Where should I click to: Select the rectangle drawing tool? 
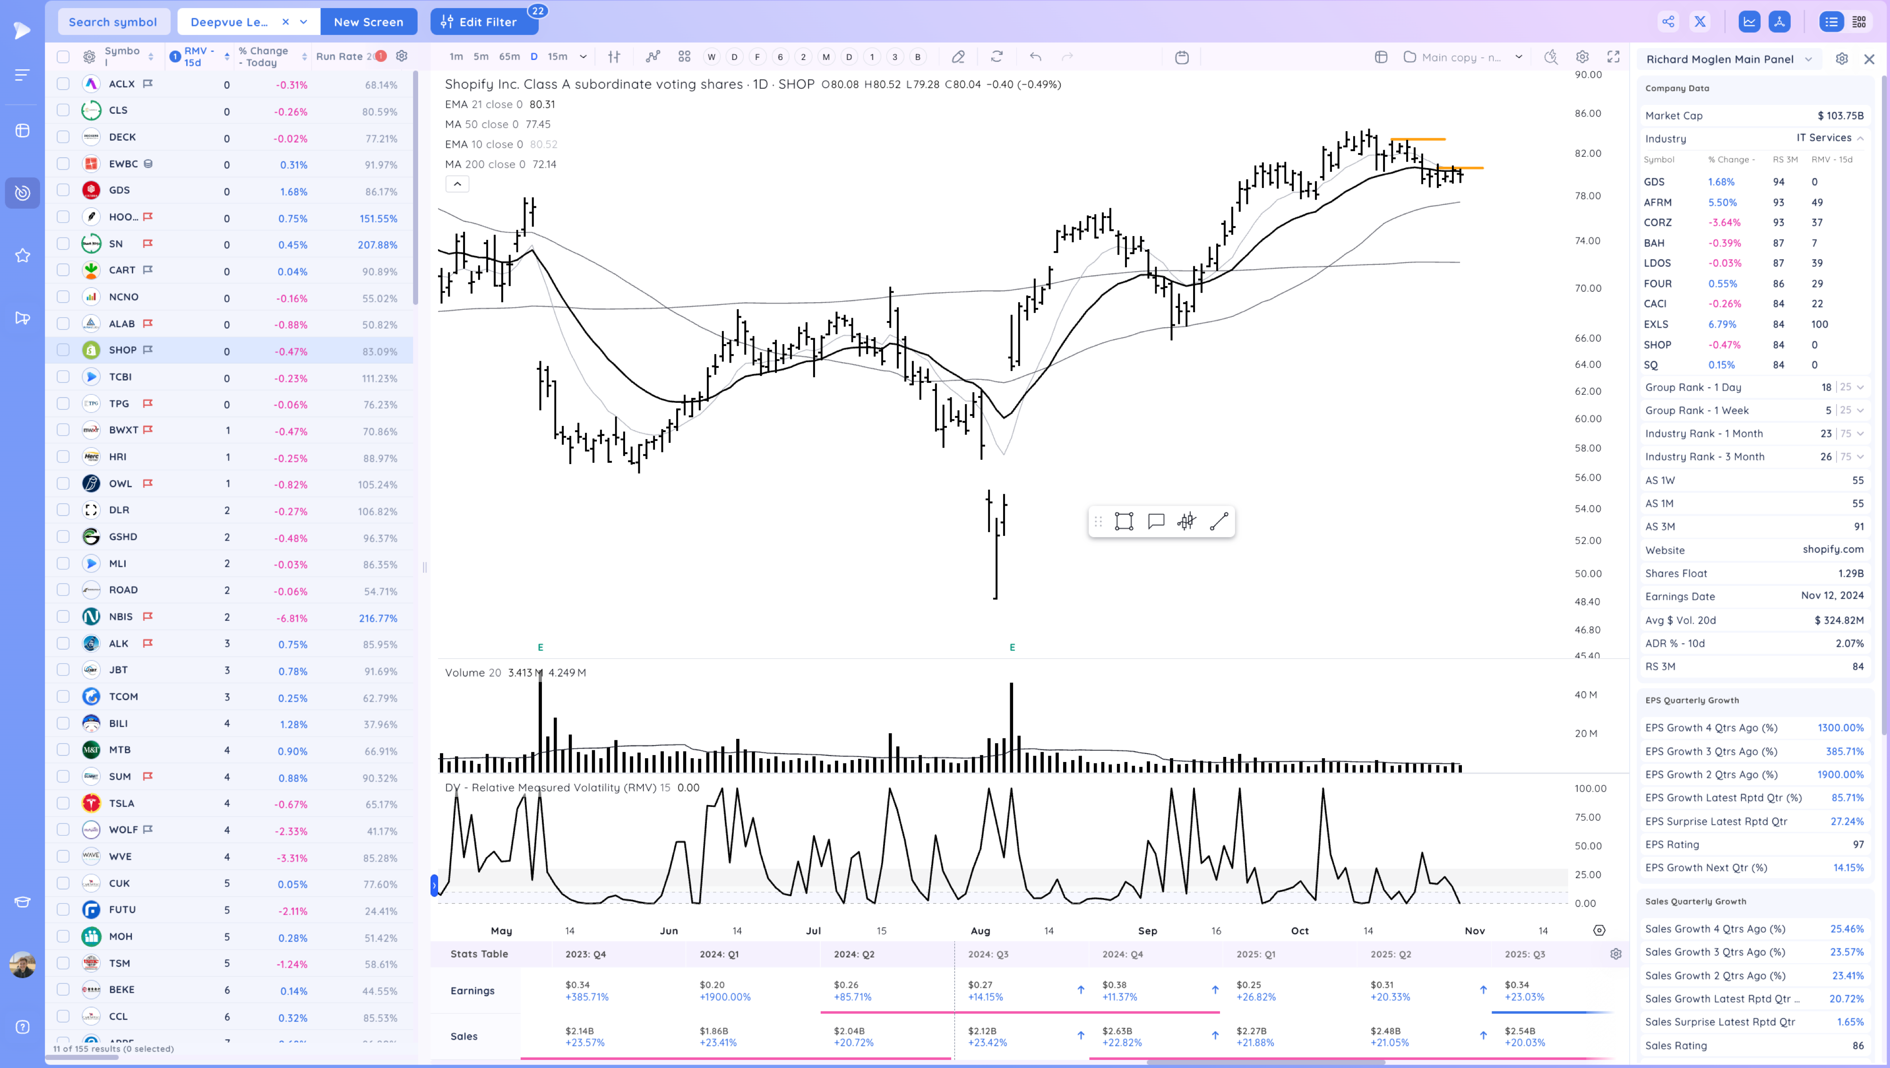click(x=1124, y=522)
